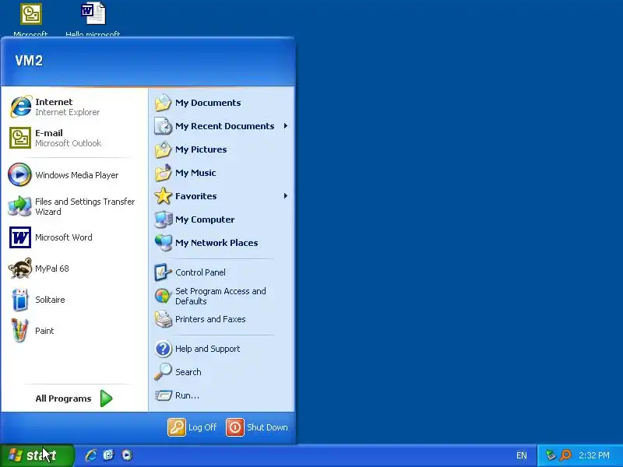The image size is (623, 467).
Task: Click the search magnifier tray icon
Action: pos(565,455)
